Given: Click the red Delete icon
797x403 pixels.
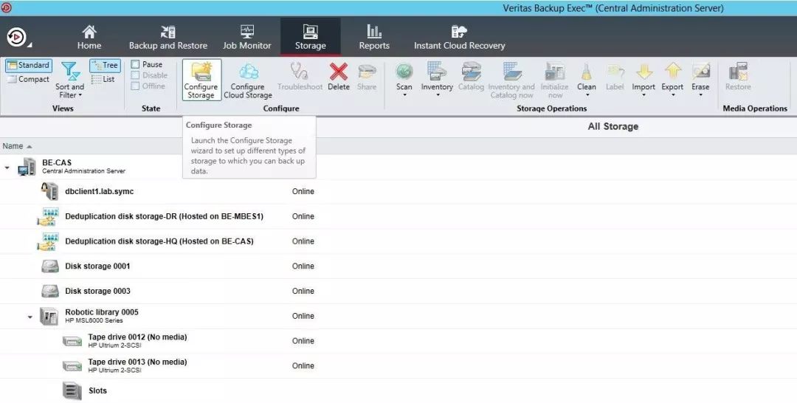Looking at the screenshot, I should tap(339, 72).
